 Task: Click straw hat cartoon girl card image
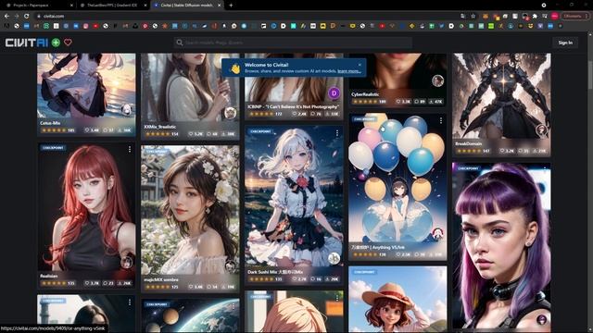[x=397, y=300]
